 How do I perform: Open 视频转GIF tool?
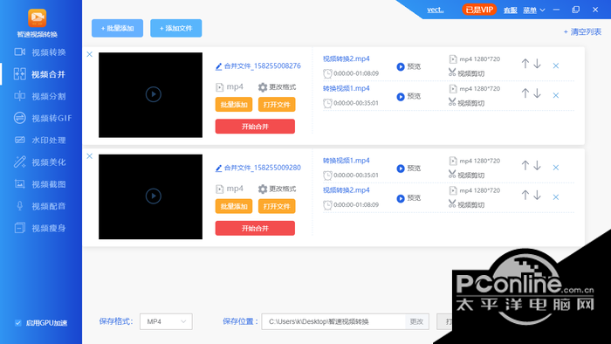(x=43, y=118)
